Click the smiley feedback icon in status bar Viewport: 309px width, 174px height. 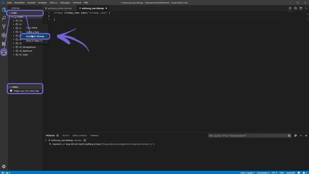point(299,172)
